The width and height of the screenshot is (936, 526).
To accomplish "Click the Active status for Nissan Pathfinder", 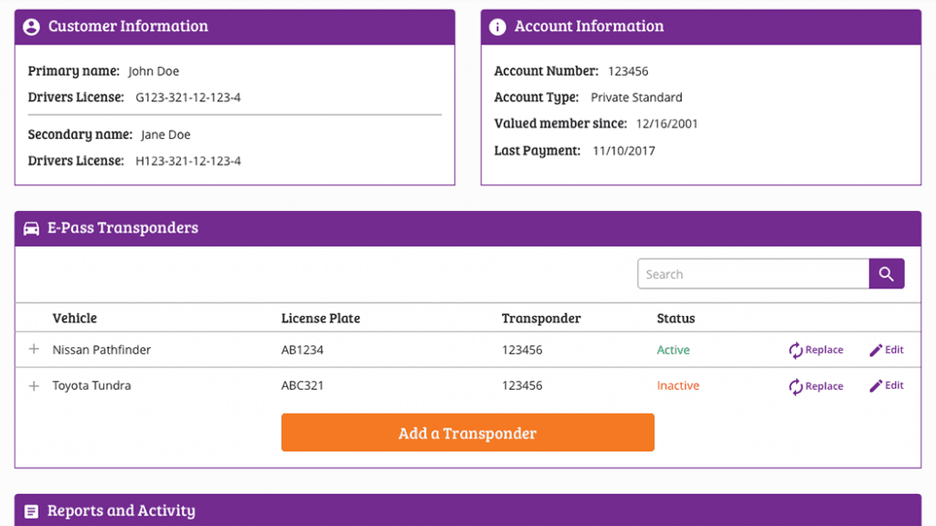I will click(674, 349).
